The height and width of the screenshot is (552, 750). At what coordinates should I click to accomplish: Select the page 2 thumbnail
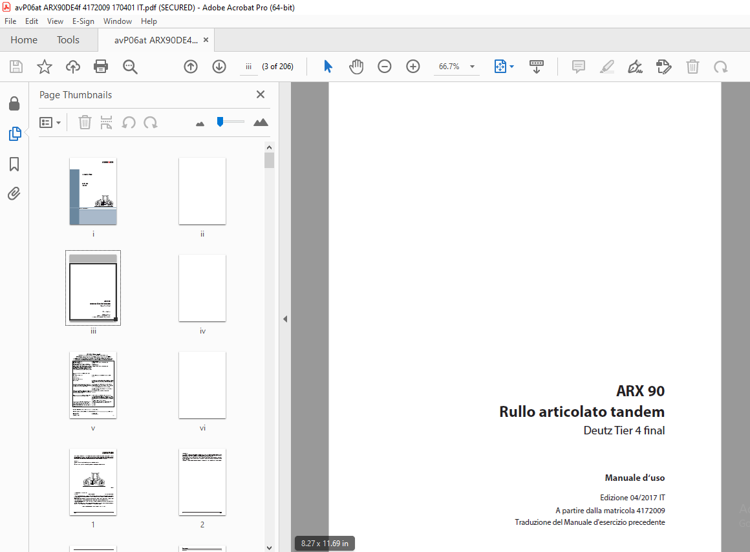[202, 482]
